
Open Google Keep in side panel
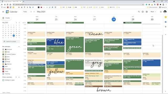click(166, 17)
